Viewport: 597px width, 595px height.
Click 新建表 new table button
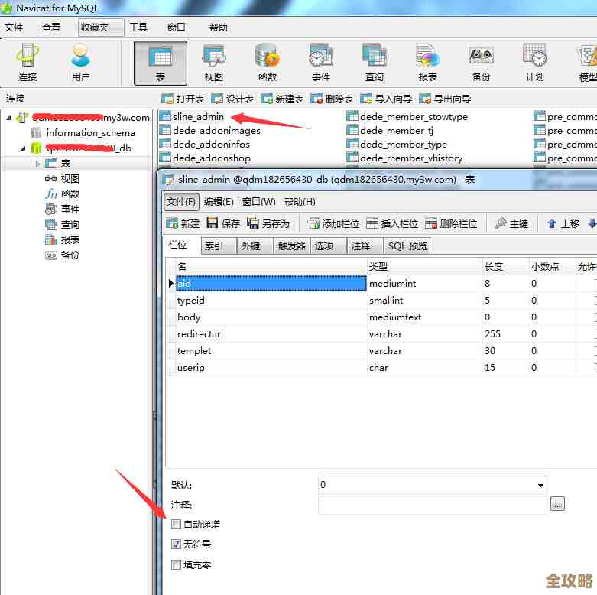pos(282,99)
